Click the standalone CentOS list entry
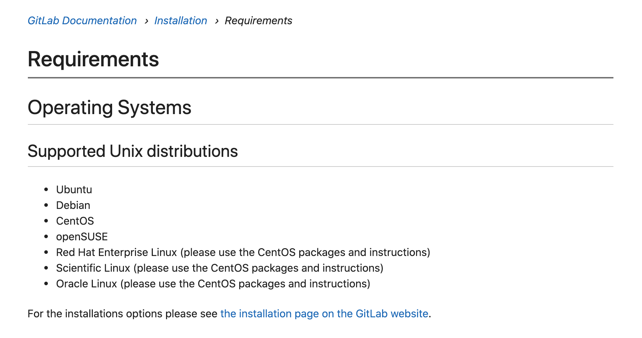Screen dimensions: 642x338 tap(75, 221)
